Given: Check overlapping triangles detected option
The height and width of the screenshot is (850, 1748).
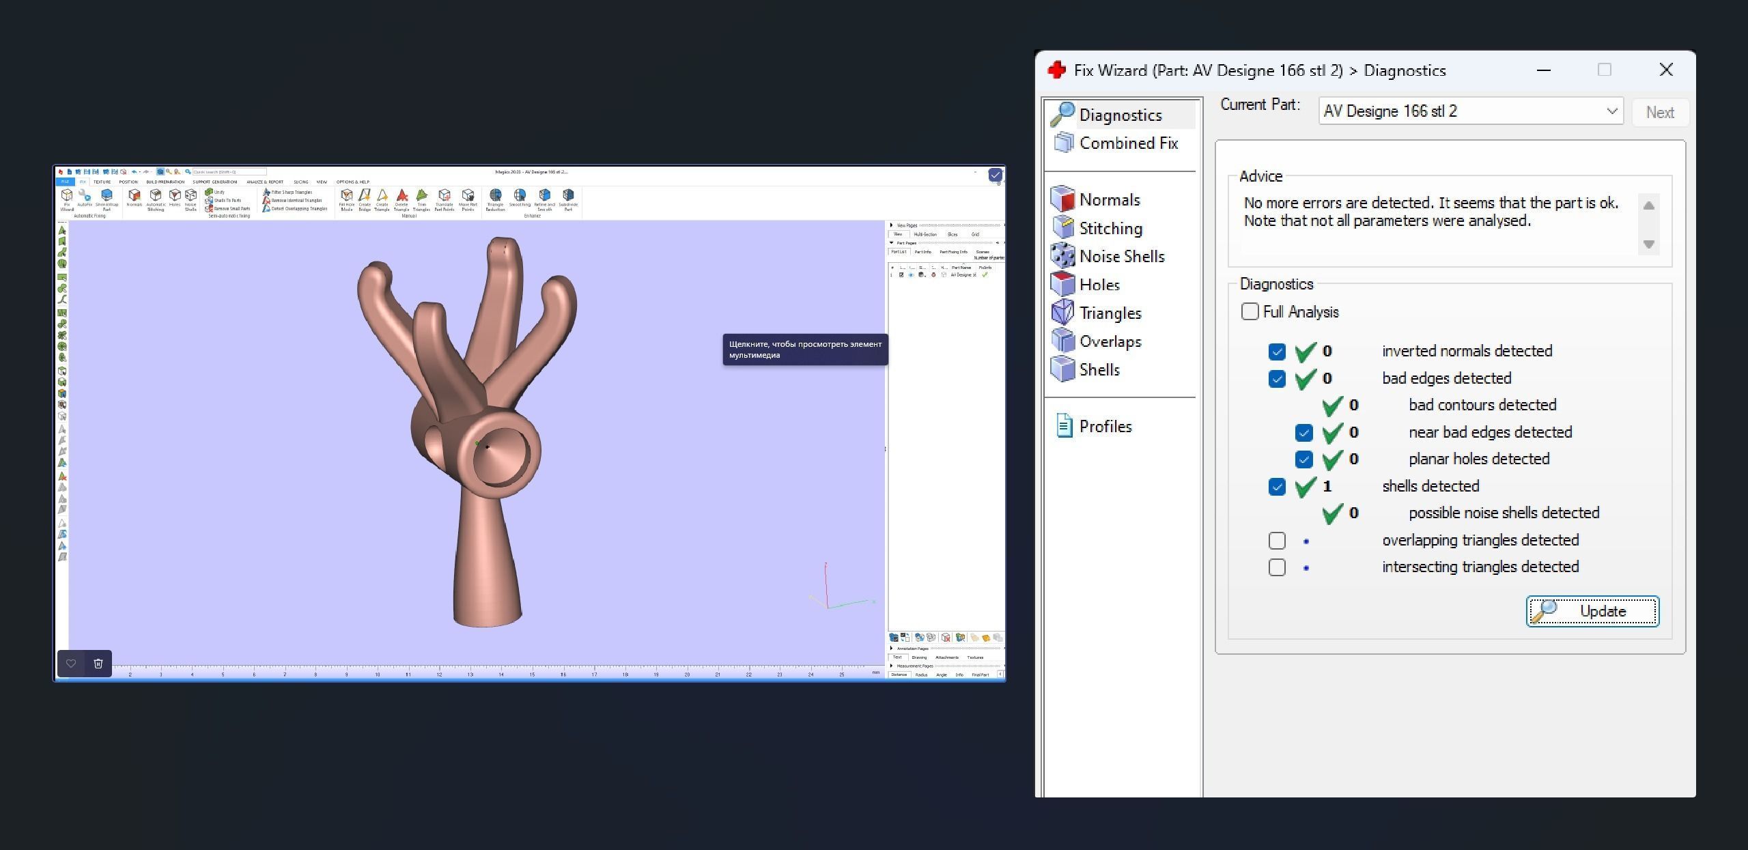Looking at the screenshot, I should point(1277,541).
